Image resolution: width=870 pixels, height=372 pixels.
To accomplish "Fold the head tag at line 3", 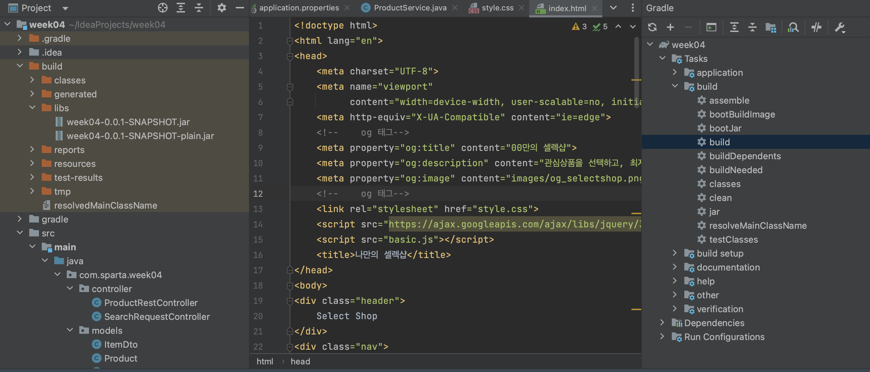I will coord(290,56).
